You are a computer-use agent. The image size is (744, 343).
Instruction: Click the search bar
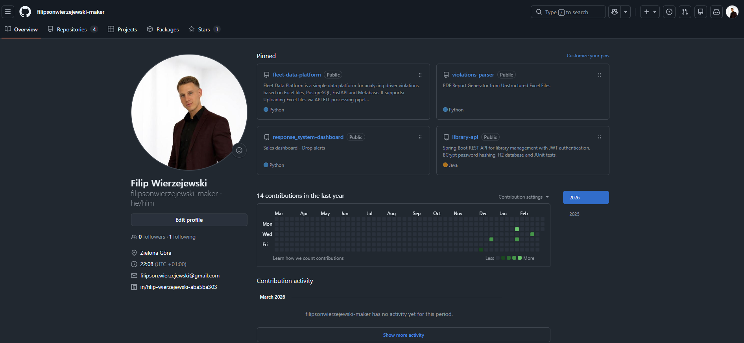pos(568,12)
